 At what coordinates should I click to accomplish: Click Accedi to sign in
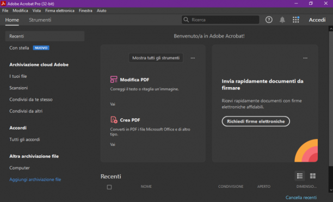pos(317,20)
